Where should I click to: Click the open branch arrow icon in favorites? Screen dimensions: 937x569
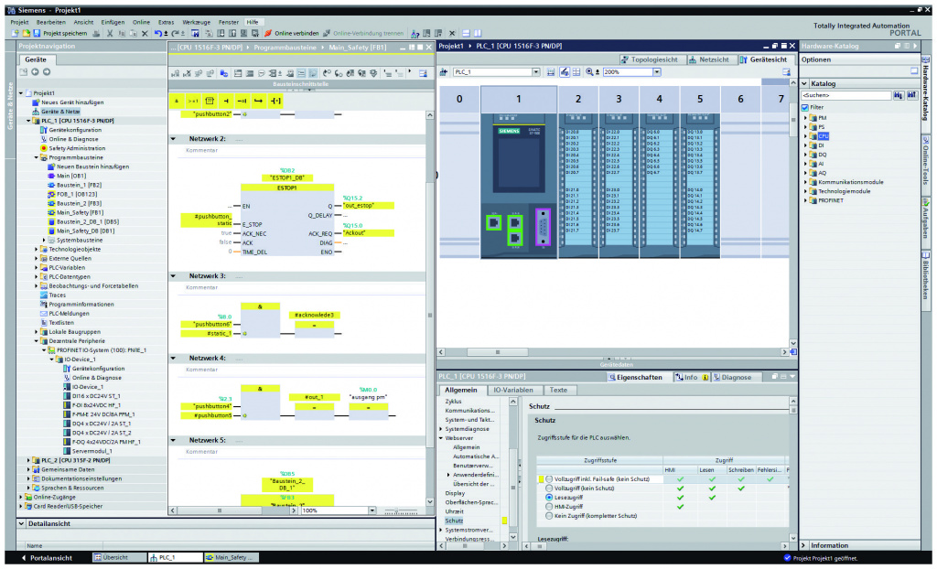pyautogui.click(x=259, y=101)
